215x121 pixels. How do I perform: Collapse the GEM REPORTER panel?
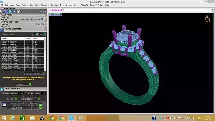[46, 89]
